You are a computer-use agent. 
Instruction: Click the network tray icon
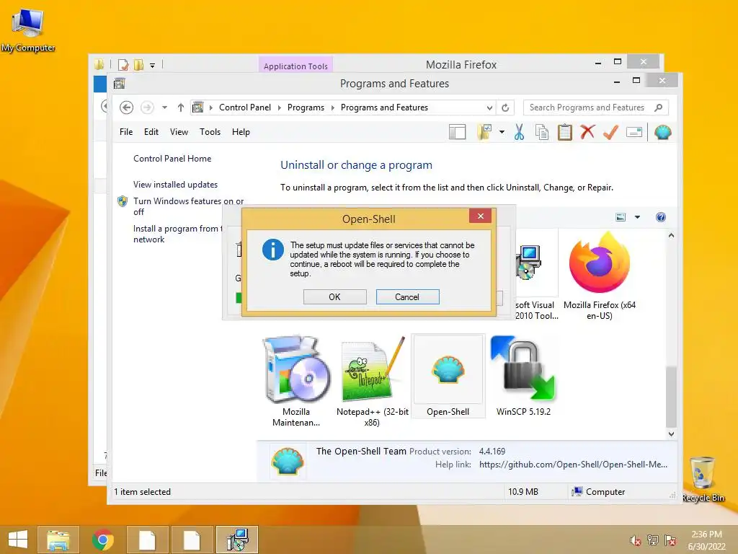pos(652,540)
